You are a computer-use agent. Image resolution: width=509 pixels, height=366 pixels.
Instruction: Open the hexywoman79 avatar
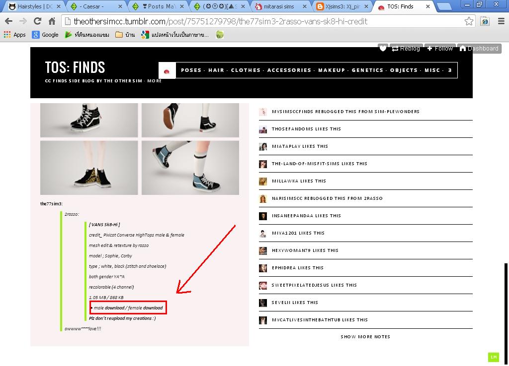(x=263, y=250)
